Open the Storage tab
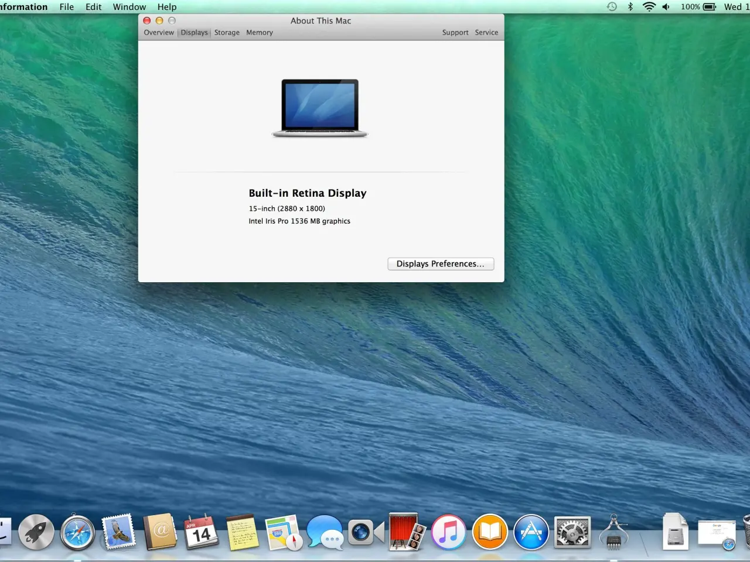Viewport: 750px width, 562px height. (x=227, y=33)
